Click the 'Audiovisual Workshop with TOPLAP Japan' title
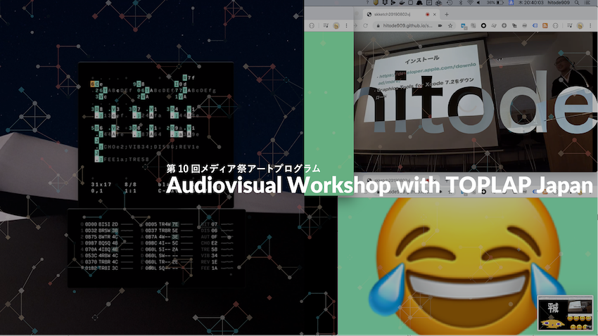598x336 pixels. (379, 185)
